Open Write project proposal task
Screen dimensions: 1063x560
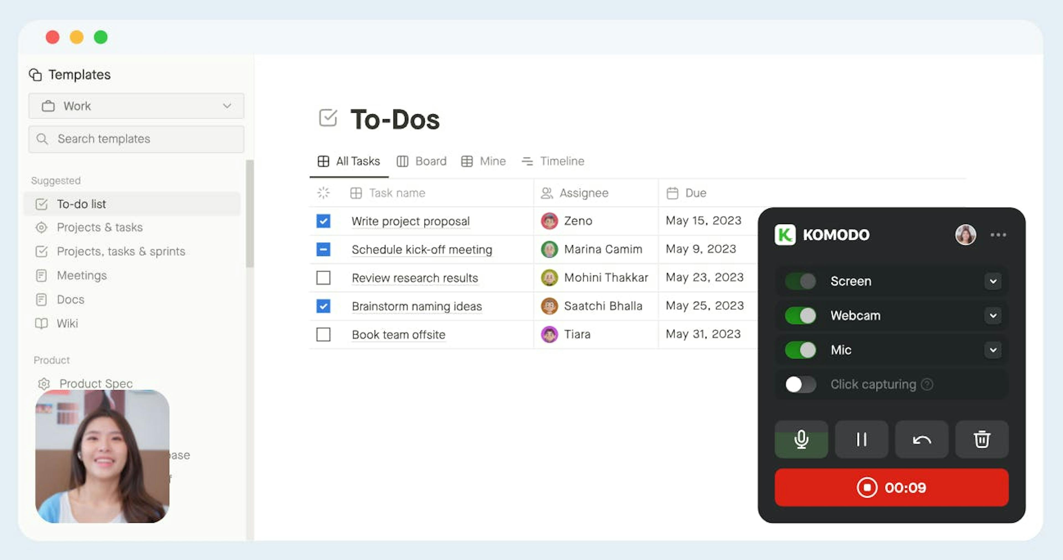click(411, 221)
